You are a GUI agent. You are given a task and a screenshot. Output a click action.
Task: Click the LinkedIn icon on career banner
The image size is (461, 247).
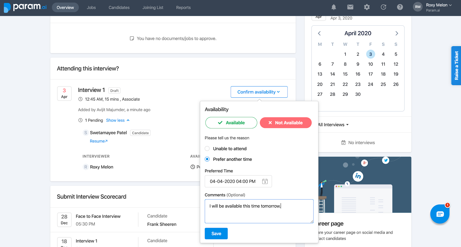358,176
